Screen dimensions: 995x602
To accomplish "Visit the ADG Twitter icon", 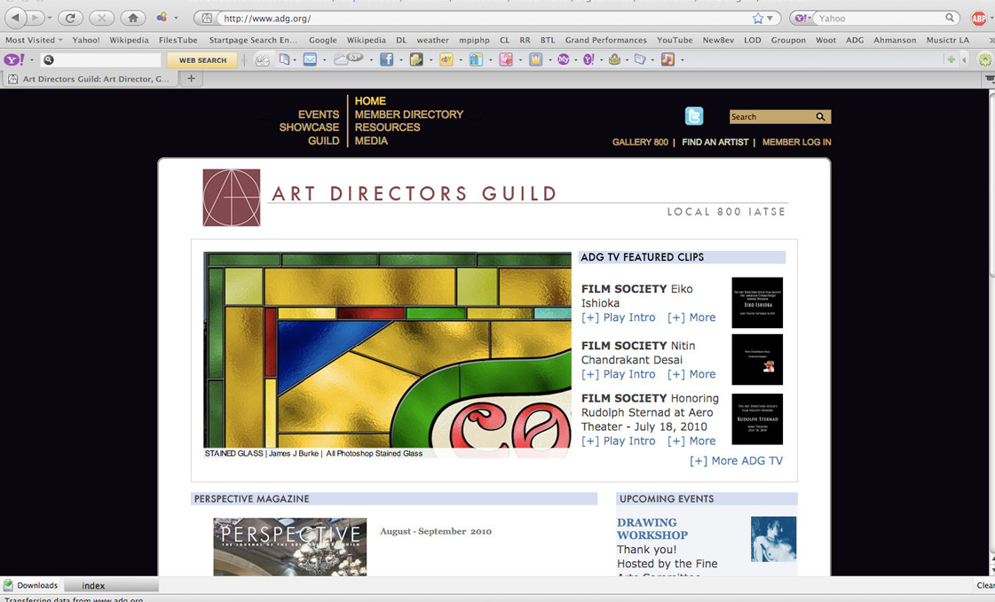I will [694, 116].
